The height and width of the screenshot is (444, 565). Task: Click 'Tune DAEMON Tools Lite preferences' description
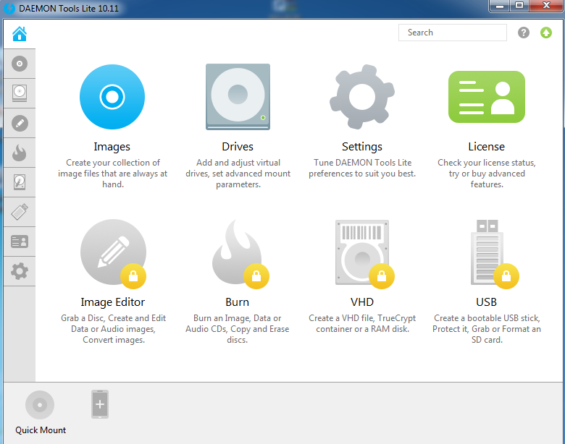(362, 168)
